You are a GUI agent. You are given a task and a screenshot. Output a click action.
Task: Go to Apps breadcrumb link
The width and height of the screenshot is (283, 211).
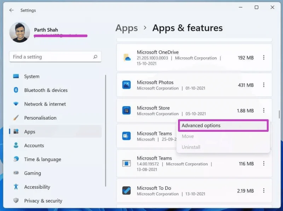pyautogui.click(x=127, y=28)
